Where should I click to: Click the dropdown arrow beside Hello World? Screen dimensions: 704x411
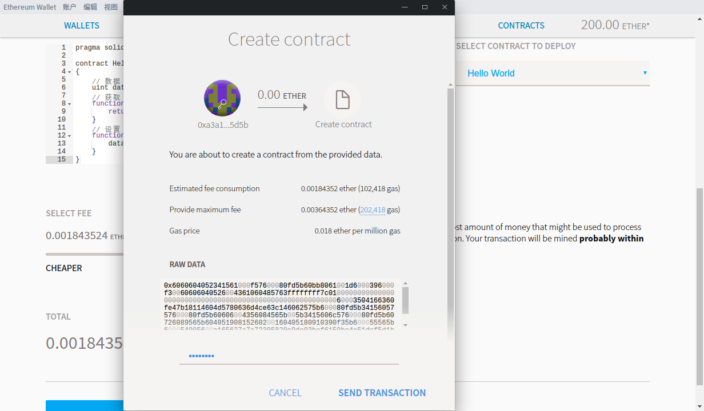click(645, 73)
